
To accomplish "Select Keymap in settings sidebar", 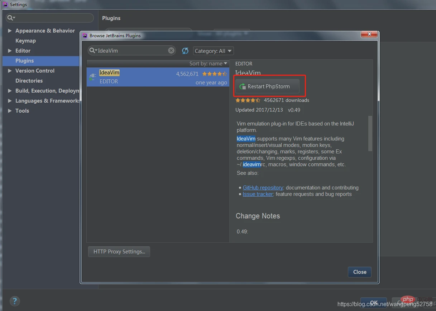I will [25, 41].
